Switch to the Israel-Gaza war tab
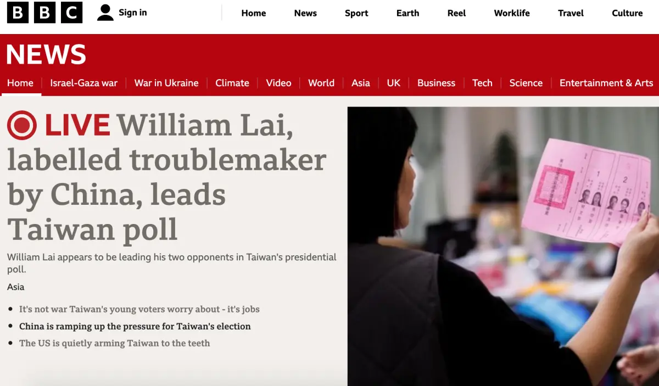Image resolution: width=659 pixels, height=386 pixels. coord(84,83)
